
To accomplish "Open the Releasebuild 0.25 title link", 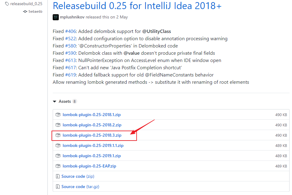I will tap(137, 6).
